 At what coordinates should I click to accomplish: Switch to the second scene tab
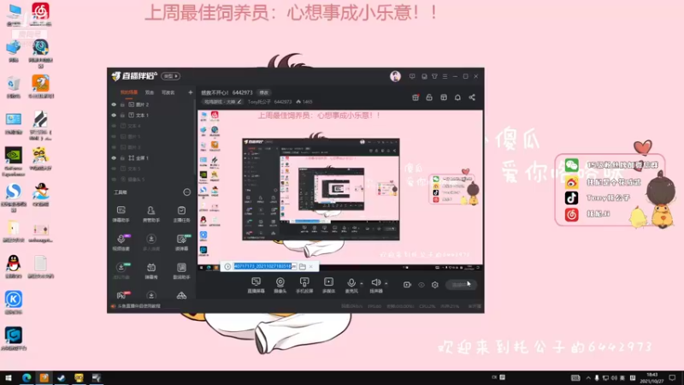(x=150, y=92)
